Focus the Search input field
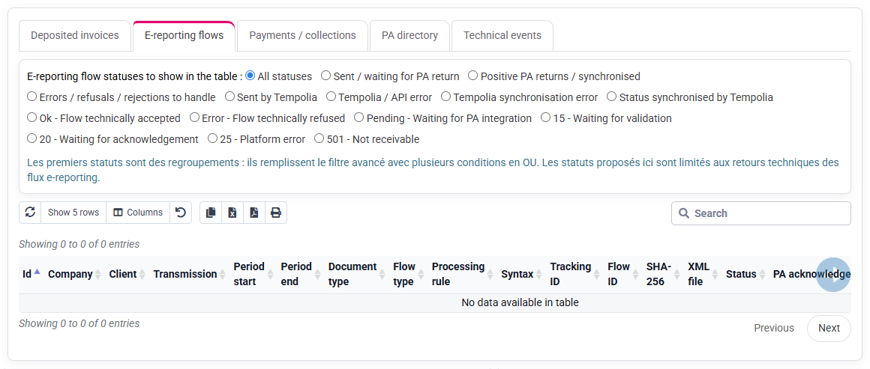870x369 pixels. pos(761,213)
